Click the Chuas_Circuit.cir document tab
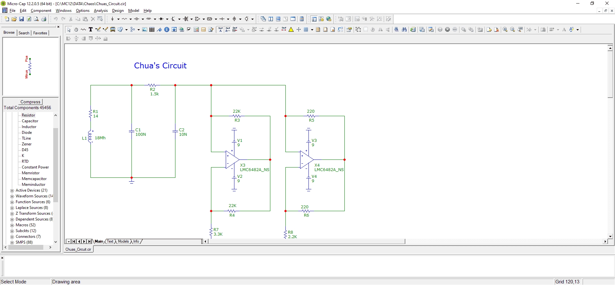Viewport: 615px width, 285px height. tap(79, 249)
